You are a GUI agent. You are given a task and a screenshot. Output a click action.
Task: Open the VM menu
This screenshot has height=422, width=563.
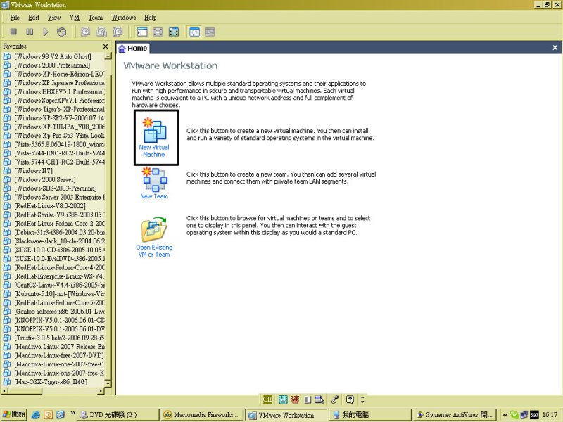click(x=75, y=18)
